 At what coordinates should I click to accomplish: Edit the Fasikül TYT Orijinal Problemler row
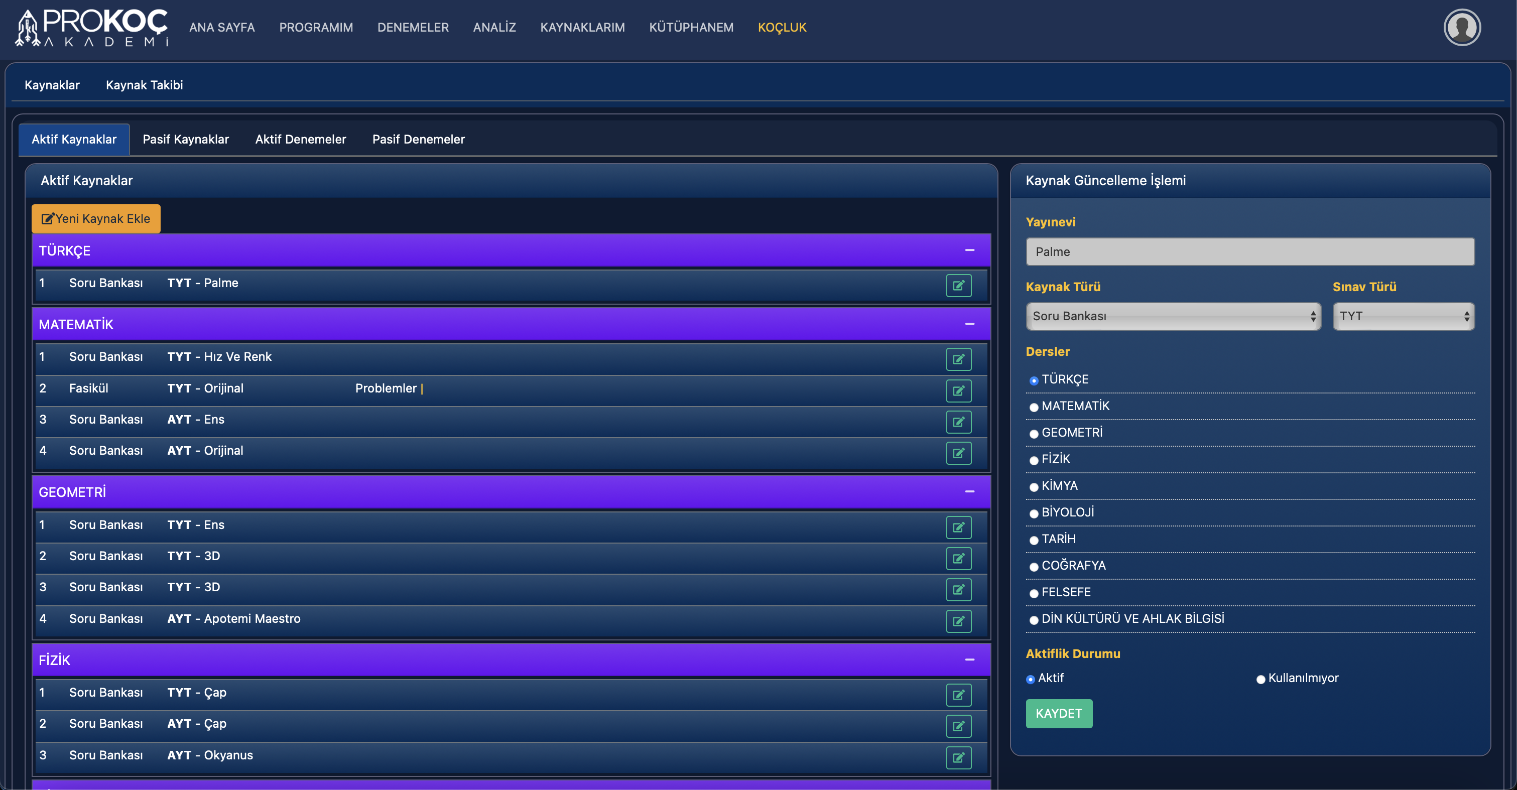coord(958,390)
